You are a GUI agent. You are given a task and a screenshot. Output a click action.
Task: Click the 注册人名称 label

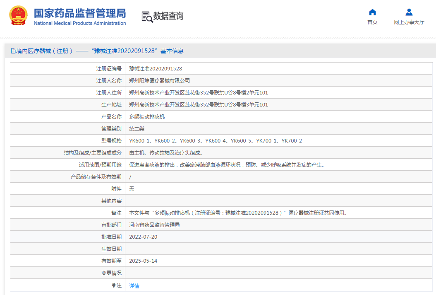(109, 80)
